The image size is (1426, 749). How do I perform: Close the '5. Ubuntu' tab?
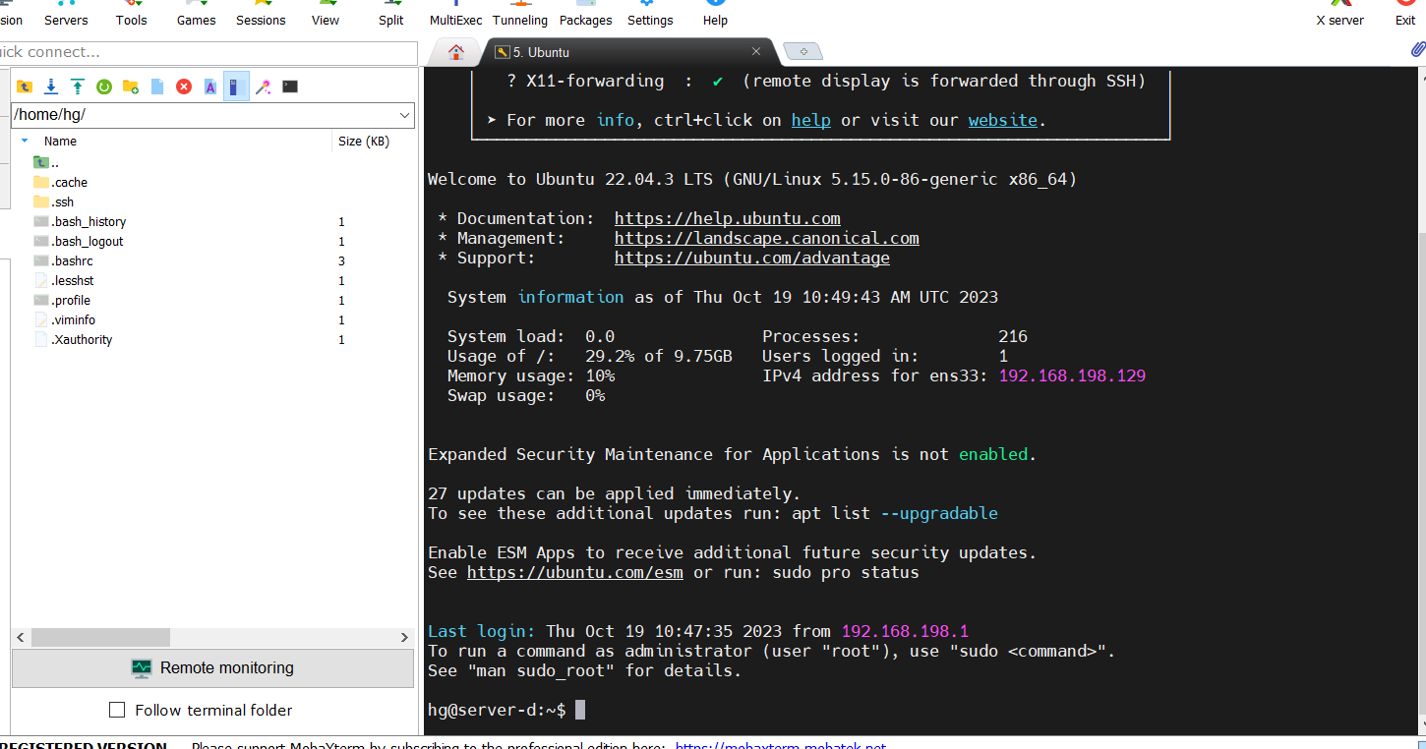(756, 51)
